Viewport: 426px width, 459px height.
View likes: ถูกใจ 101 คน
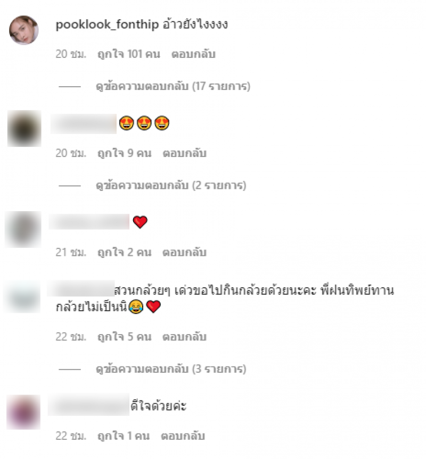tap(129, 54)
